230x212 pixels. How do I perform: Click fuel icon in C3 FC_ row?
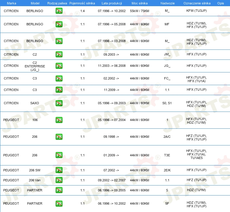59,78
